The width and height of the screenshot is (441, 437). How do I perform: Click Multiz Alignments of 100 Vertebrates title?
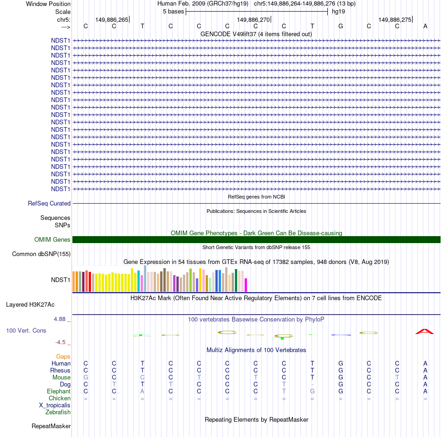tap(256, 350)
